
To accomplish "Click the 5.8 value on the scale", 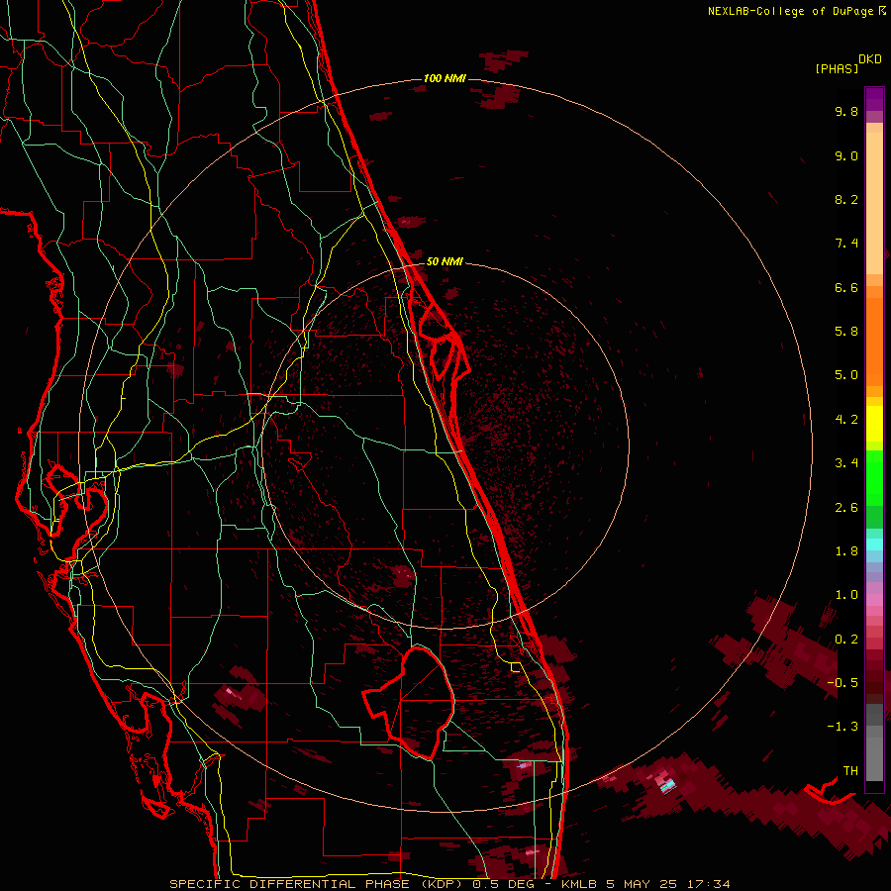I will (846, 332).
